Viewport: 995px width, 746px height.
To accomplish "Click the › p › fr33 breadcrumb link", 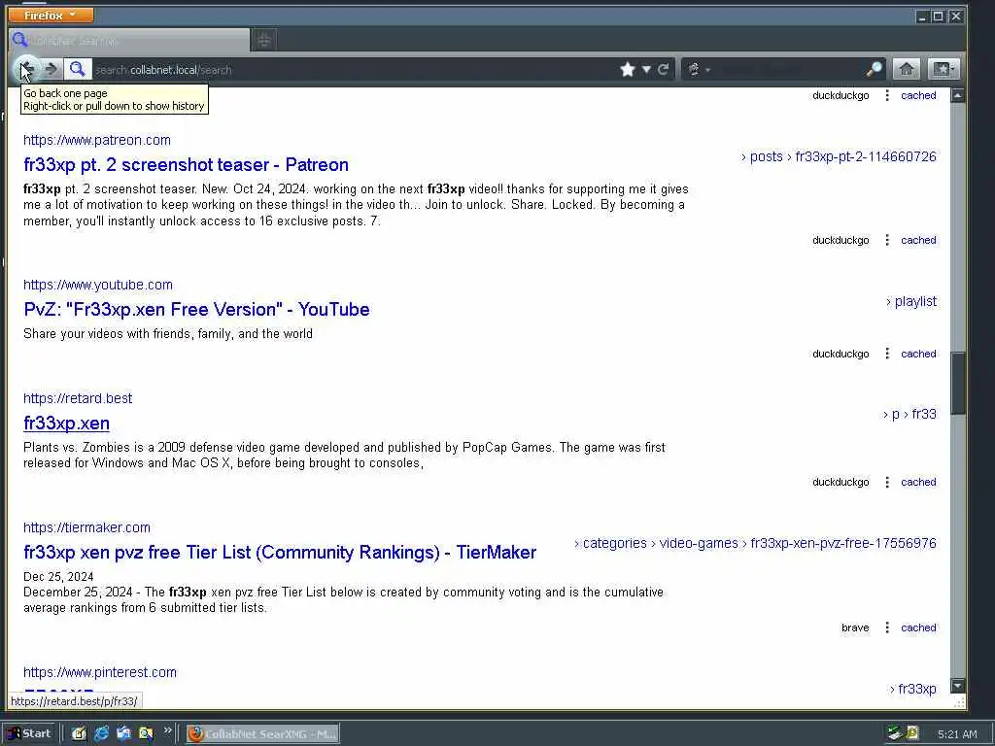I will click(x=909, y=414).
